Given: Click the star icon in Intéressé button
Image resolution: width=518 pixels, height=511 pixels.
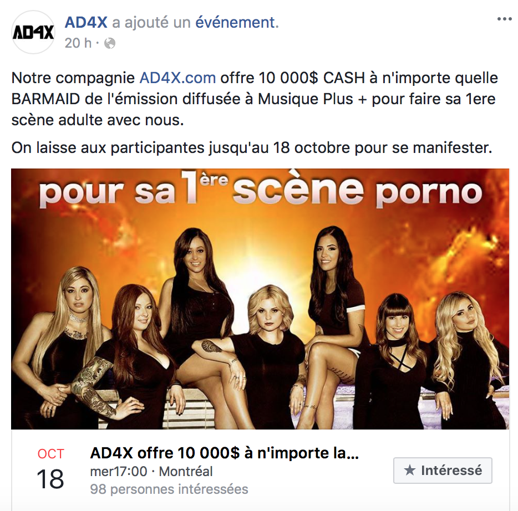Looking at the screenshot, I should coord(410,470).
